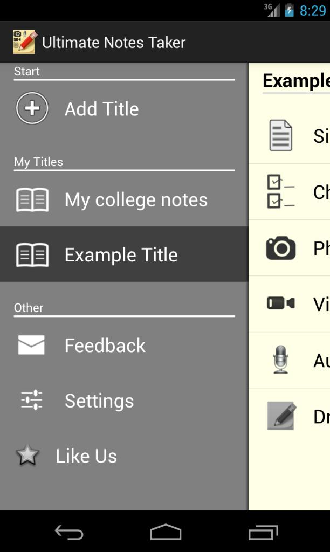330x552 pixels.
Task: Tap the Ultimate Notes Taker app icon
Action: [23, 42]
